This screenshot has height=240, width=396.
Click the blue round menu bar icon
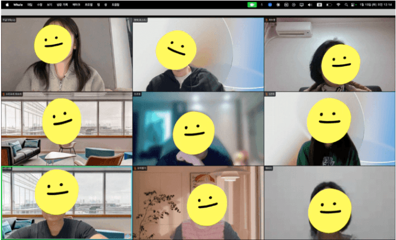pyautogui.click(x=270, y=5)
